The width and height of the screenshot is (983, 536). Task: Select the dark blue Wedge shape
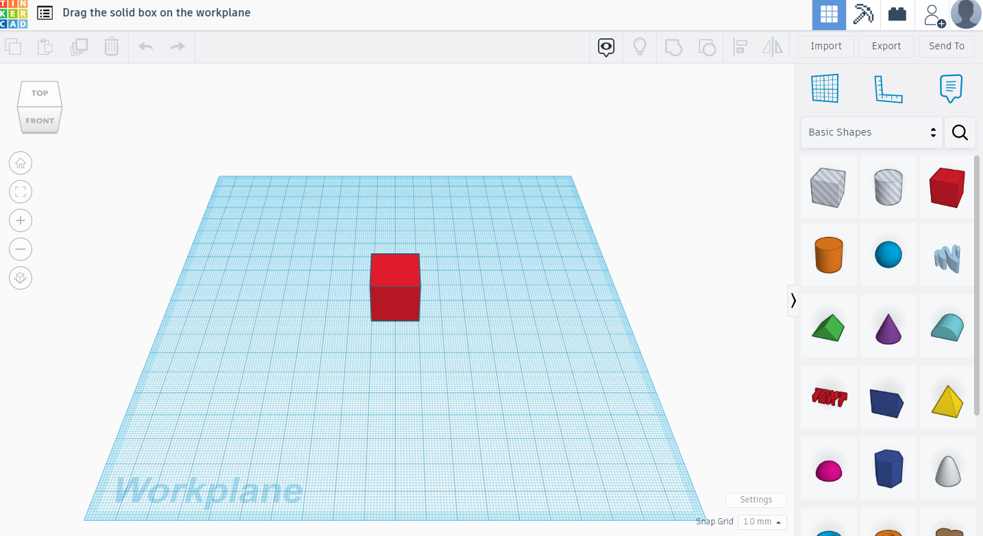[x=888, y=397]
